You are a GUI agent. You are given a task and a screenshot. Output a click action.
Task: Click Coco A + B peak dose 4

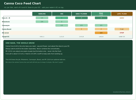click(101, 18)
